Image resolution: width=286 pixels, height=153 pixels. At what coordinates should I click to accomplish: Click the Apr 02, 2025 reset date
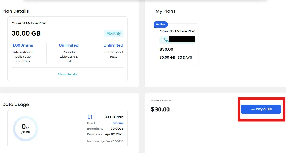tap(114, 134)
